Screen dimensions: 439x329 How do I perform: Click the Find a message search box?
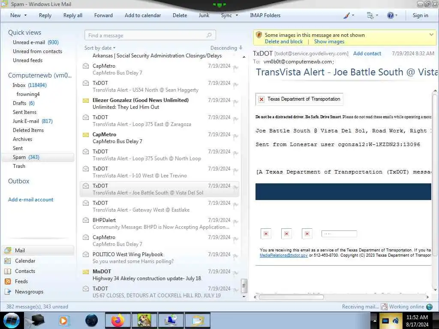(150, 35)
